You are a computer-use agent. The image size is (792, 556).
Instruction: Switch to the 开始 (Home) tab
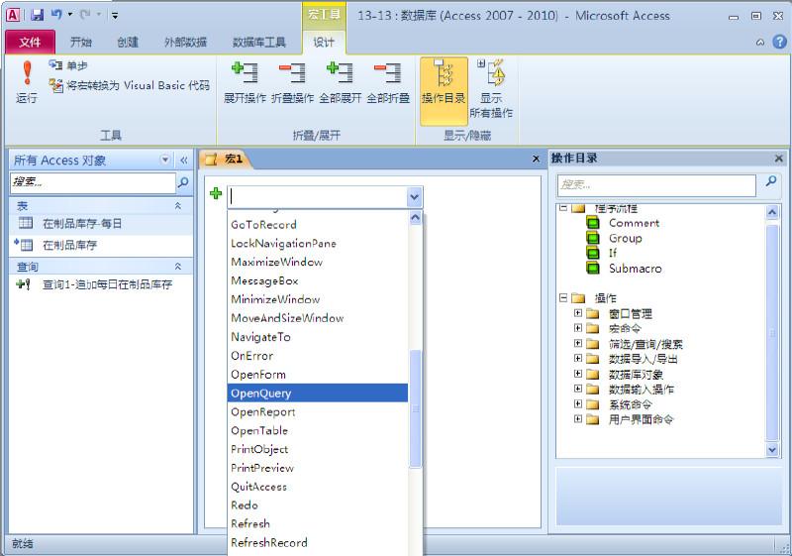(81, 42)
